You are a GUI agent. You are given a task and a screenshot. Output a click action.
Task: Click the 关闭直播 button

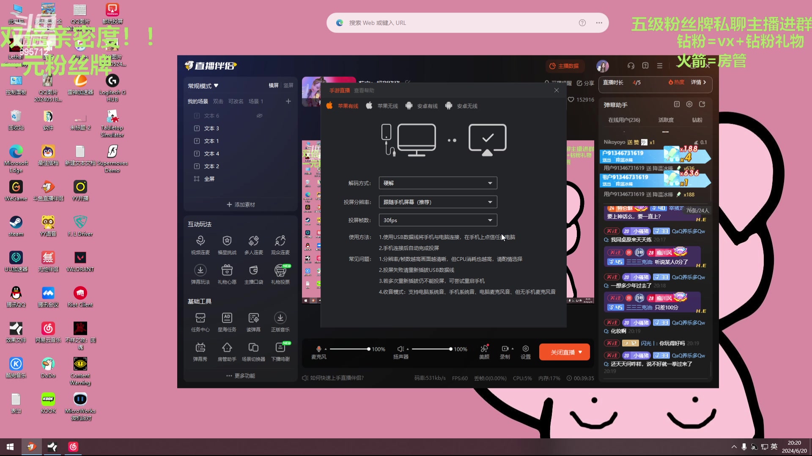point(562,352)
